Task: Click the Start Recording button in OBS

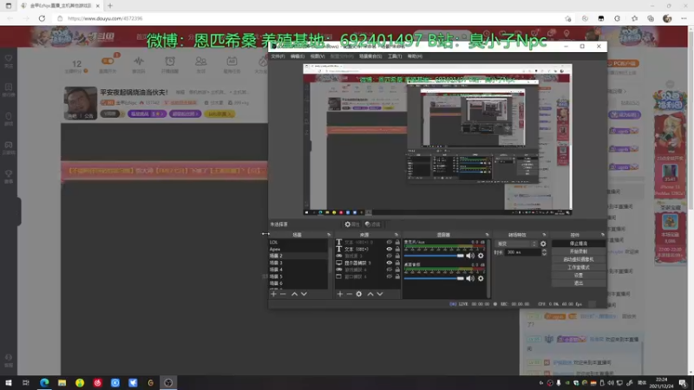Action: 579,251
